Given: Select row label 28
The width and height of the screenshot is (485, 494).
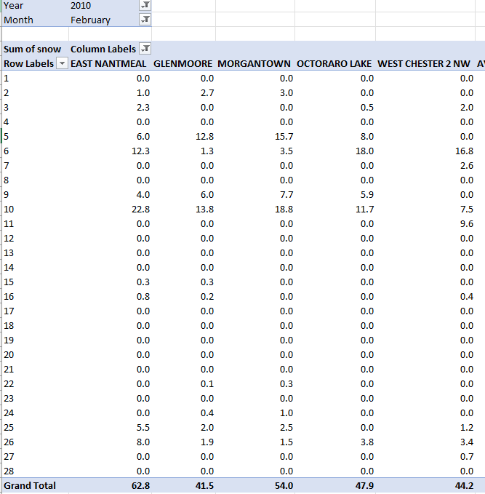Looking at the screenshot, I should (9, 471).
